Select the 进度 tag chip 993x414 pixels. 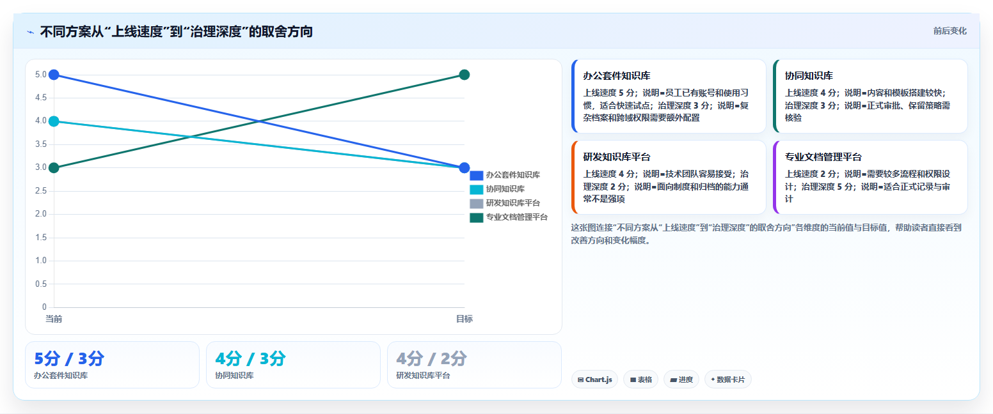[x=681, y=379]
